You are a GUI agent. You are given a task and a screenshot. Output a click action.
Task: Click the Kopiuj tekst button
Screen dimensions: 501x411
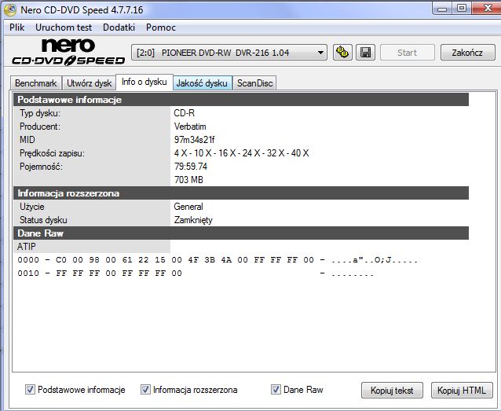click(392, 391)
